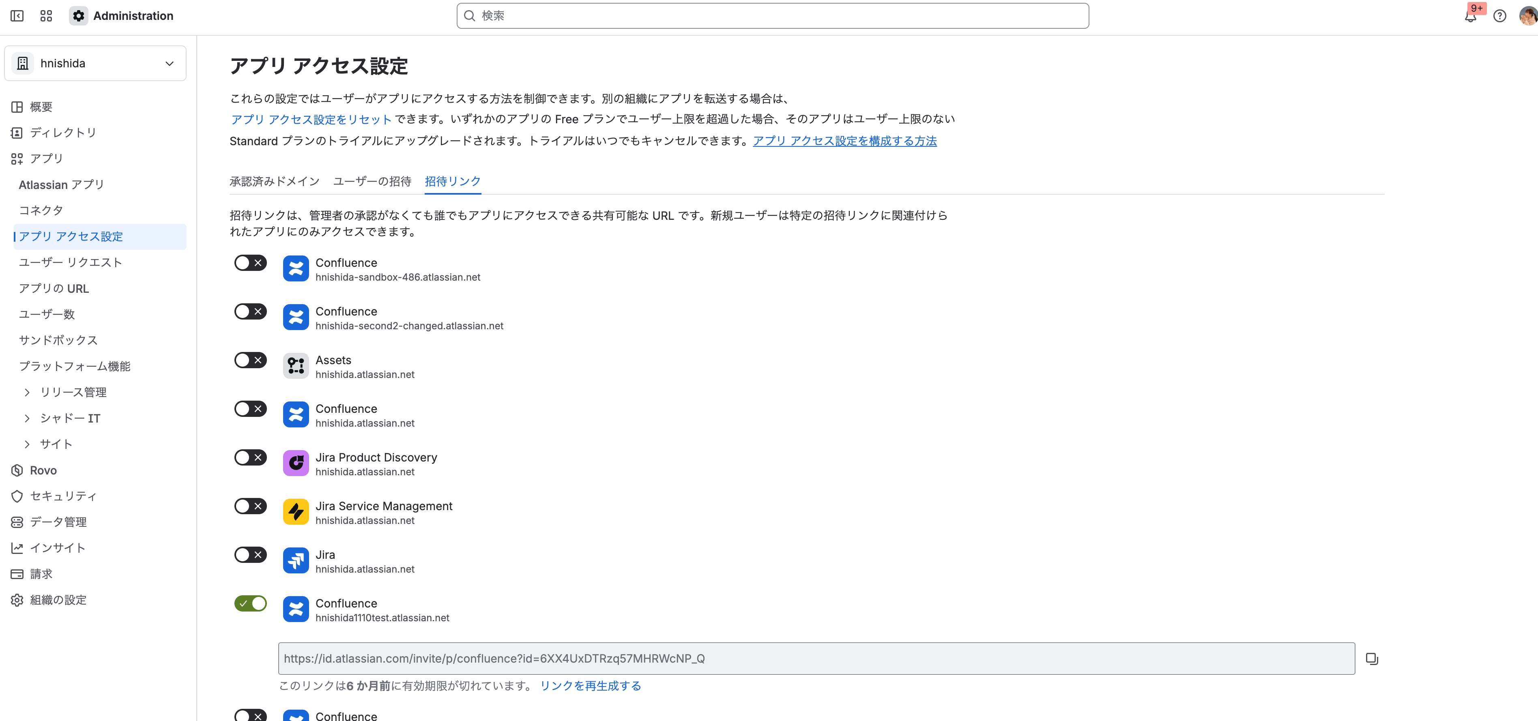Click the Administration gear icon
1538x721 pixels.
pyautogui.click(x=78, y=16)
